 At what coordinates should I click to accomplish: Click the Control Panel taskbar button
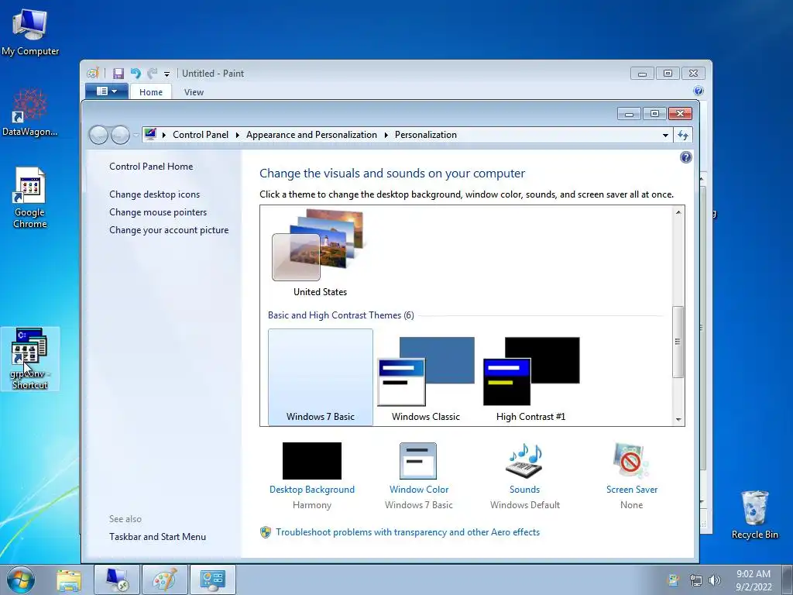(x=212, y=580)
